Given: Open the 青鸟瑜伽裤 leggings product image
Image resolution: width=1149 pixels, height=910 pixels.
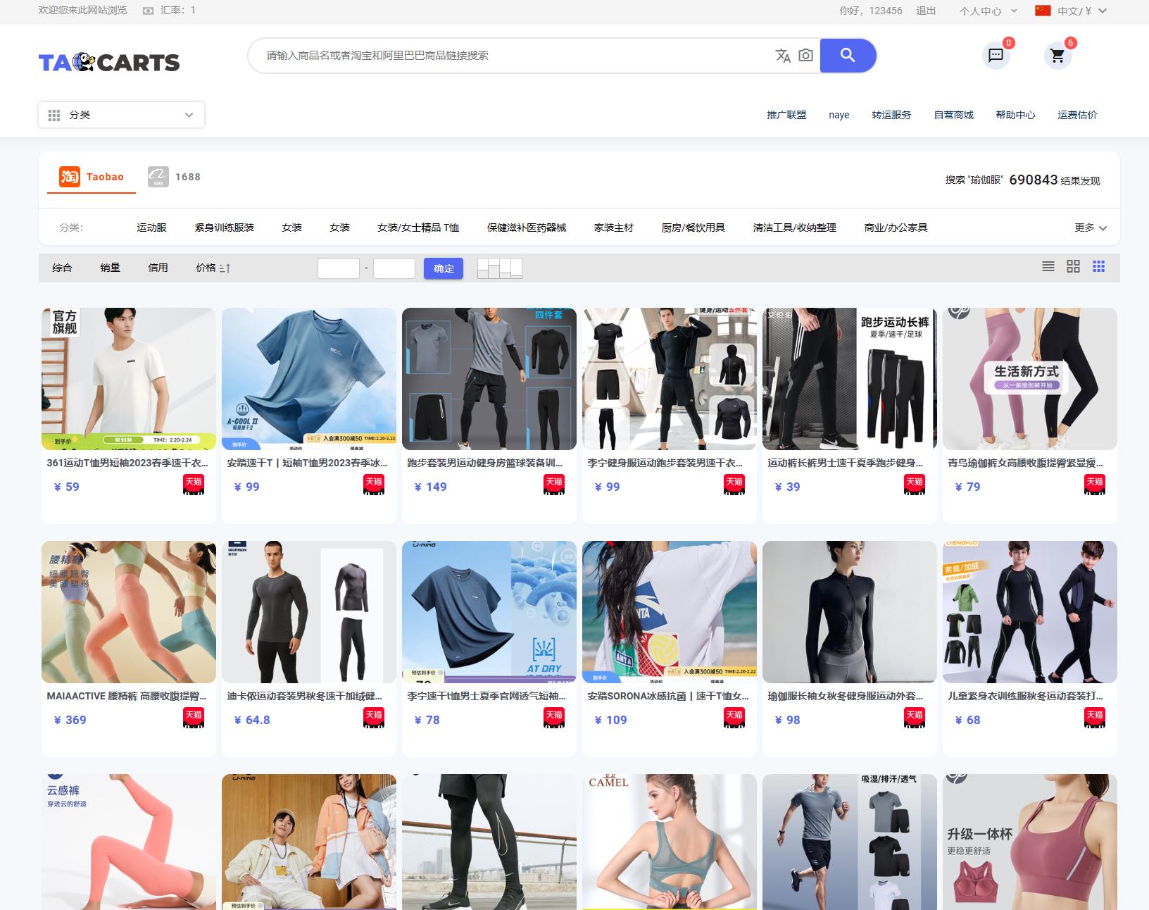Looking at the screenshot, I should pyautogui.click(x=1030, y=379).
